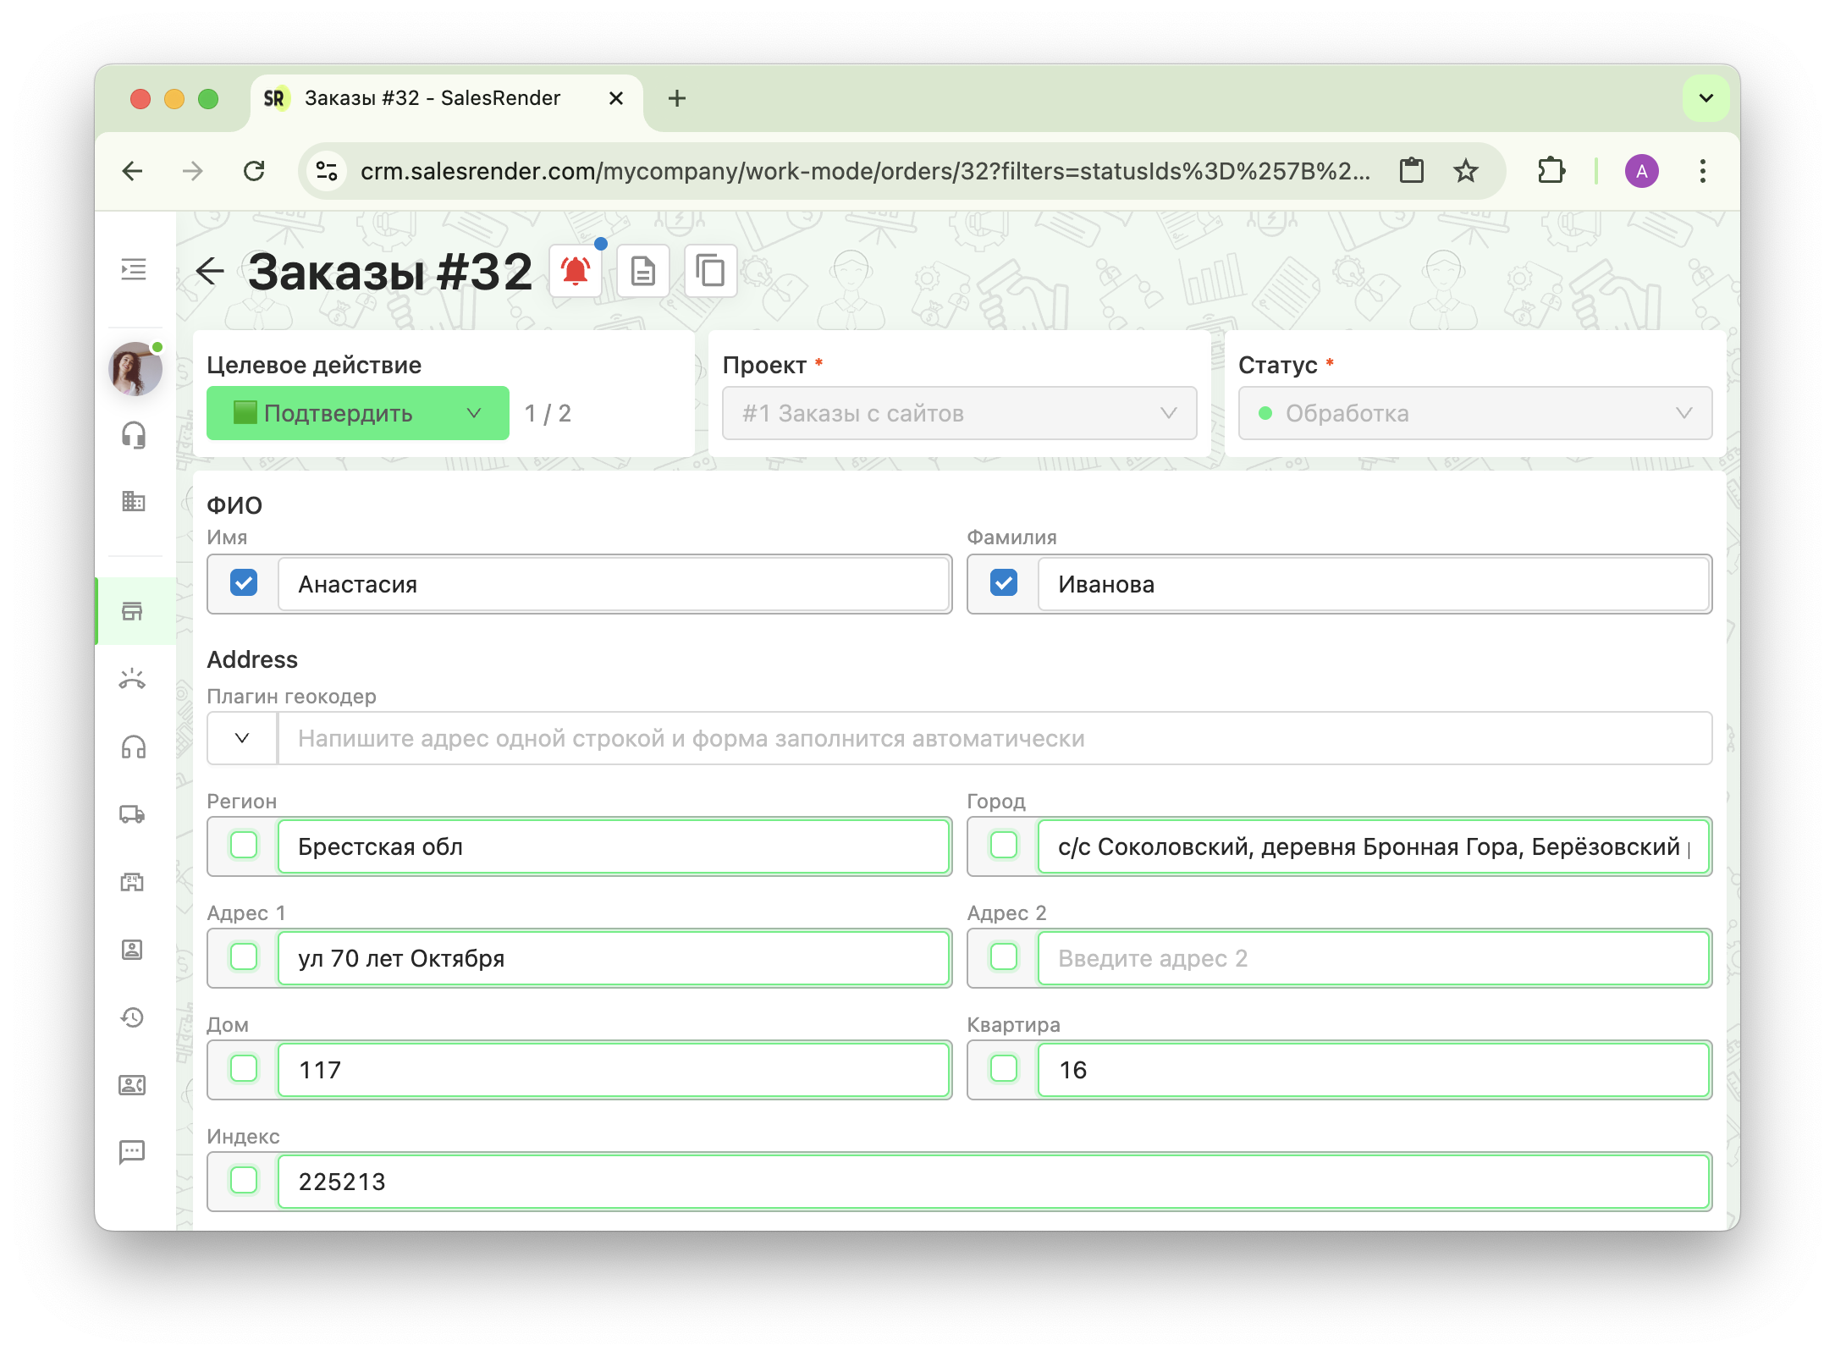
Task: Open the user avatar profile
Action: pos(135,369)
